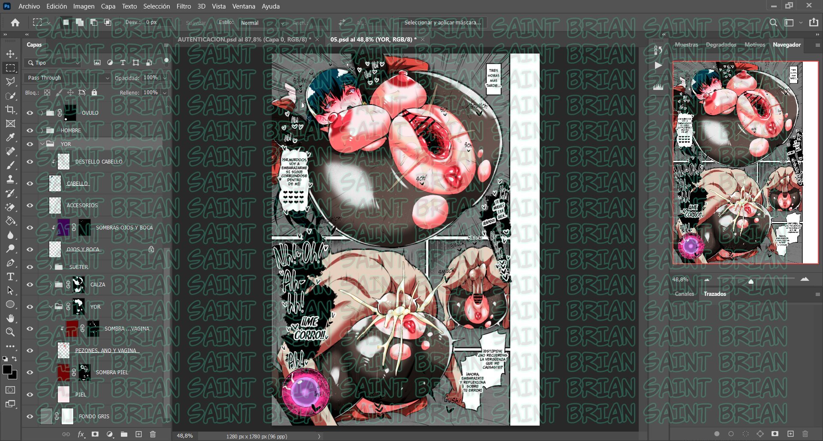Select the Zoom tool
The height and width of the screenshot is (441, 823).
(x=10, y=332)
